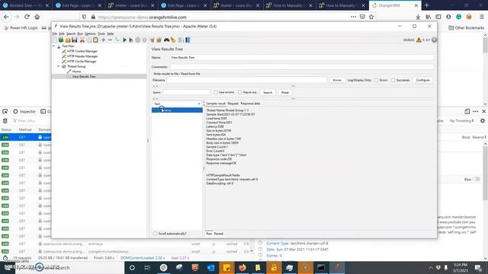This screenshot has width=488, height=274.
Task: Open the Function Helper list icon
Action: 181,40
